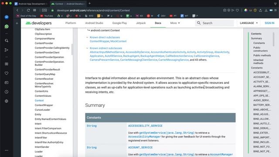Open the Android Studio nav item
279x157 pixels.
click(94, 23)
